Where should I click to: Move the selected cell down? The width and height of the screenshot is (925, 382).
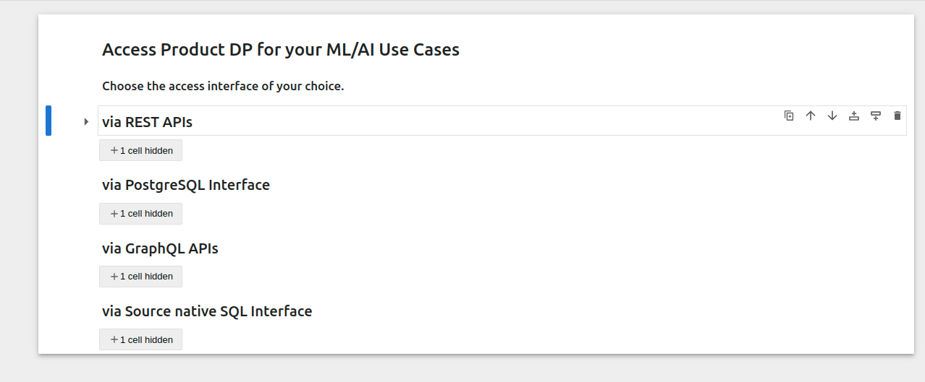(832, 116)
